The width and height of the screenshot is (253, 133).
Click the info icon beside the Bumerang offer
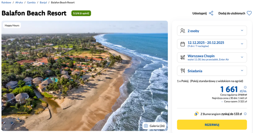click(x=245, y=114)
